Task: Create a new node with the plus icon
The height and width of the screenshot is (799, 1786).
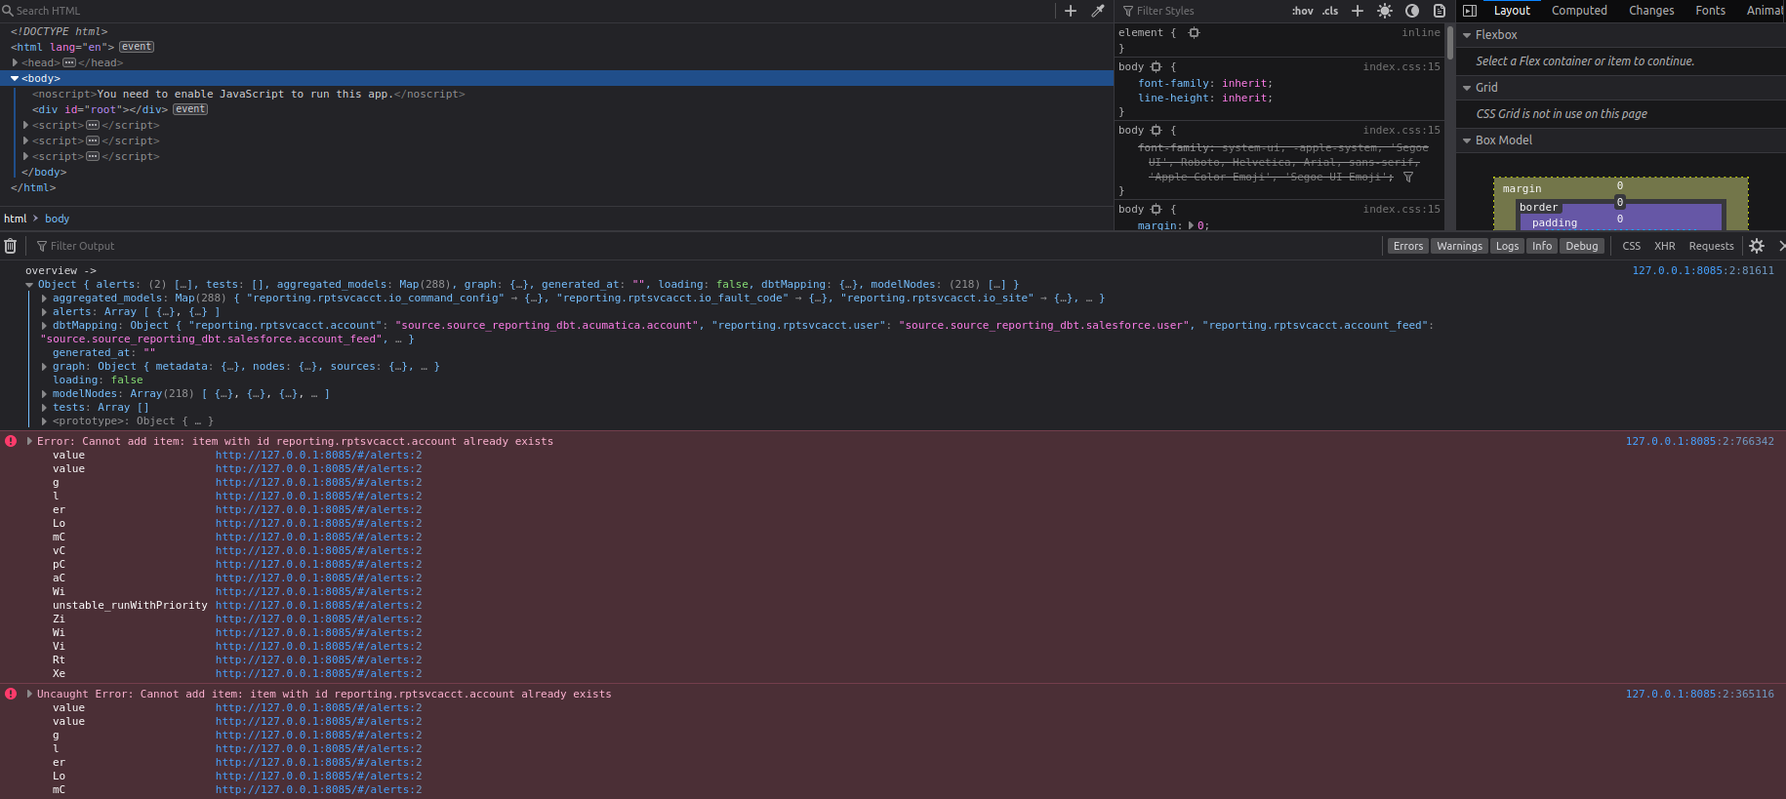Action: pyautogui.click(x=1071, y=11)
